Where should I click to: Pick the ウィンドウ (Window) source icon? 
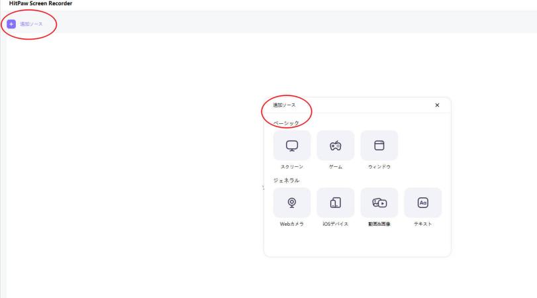pos(379,146)
